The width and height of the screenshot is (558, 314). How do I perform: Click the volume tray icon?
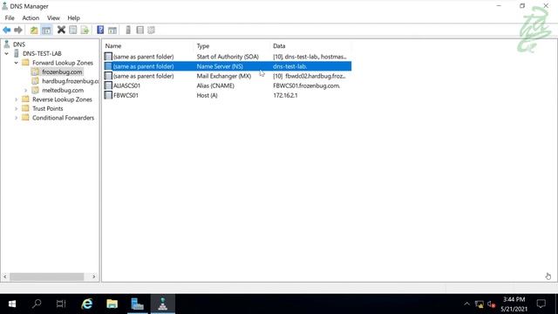[492, 304]
